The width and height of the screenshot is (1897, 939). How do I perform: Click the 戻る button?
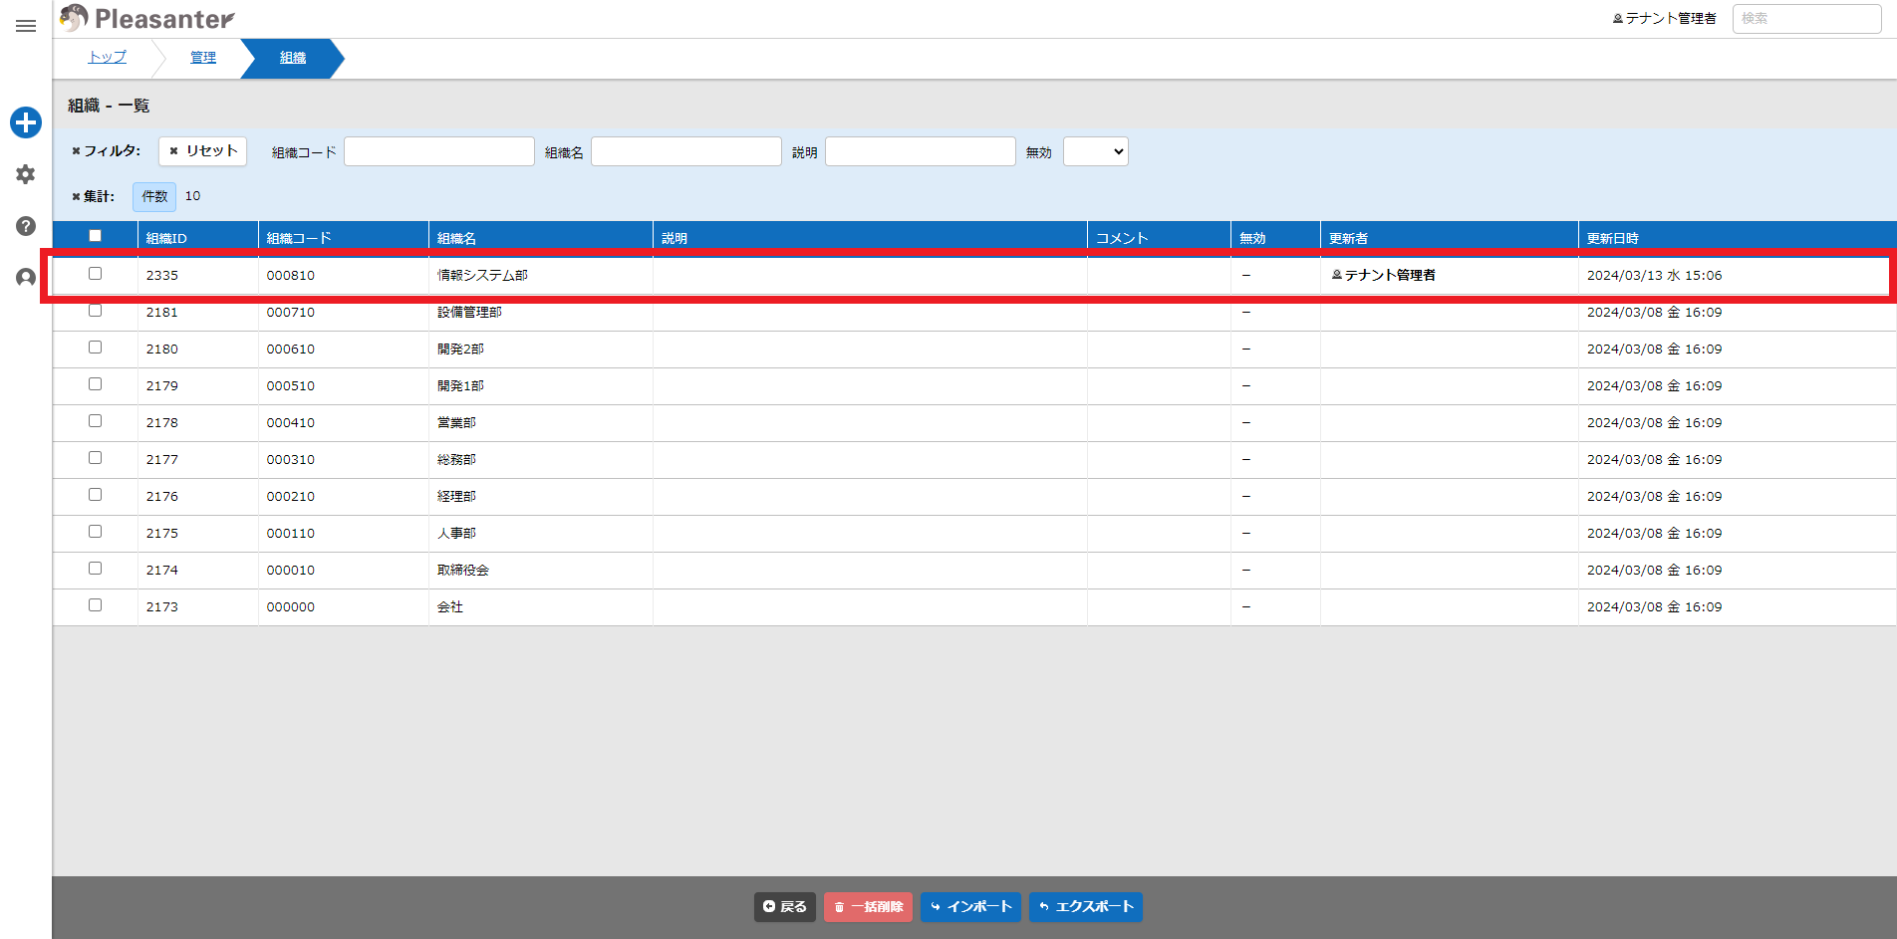[785, 906]
